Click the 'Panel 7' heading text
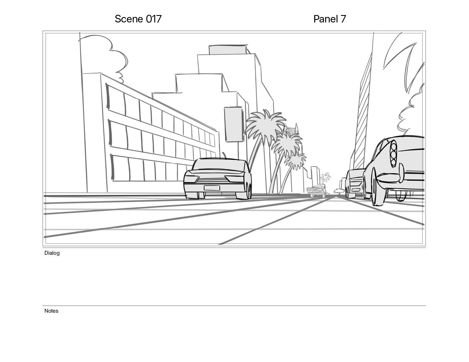Screen dimensions: 469x362 click(330, 19)
